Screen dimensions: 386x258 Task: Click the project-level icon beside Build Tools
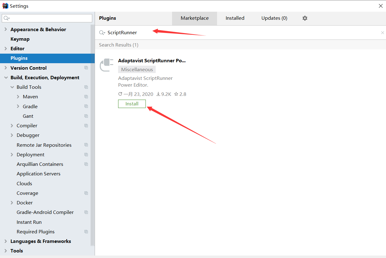click(x=86, y=87)
